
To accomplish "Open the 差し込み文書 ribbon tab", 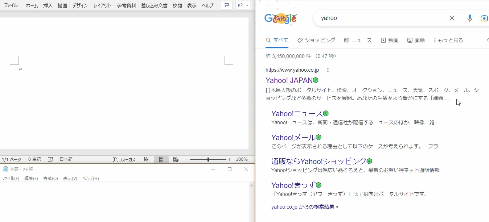I will [x=154, y=5].
